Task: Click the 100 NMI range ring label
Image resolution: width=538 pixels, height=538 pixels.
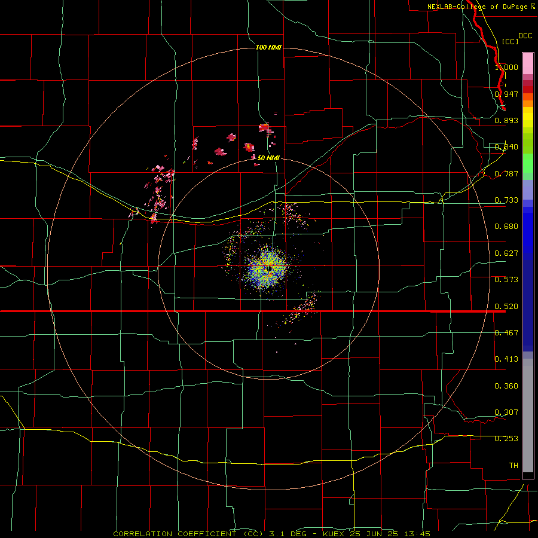Action: click(268, 47)
